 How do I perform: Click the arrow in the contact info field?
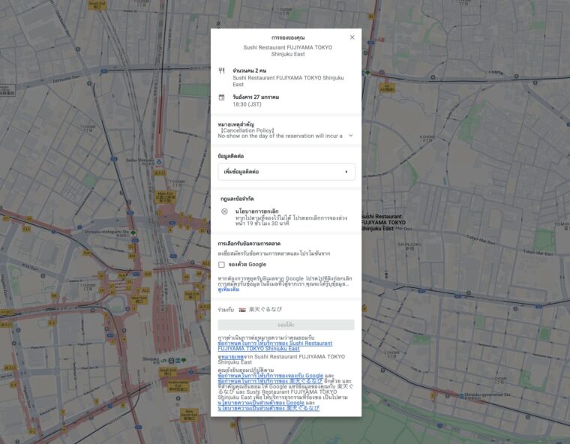pos(346,172)
